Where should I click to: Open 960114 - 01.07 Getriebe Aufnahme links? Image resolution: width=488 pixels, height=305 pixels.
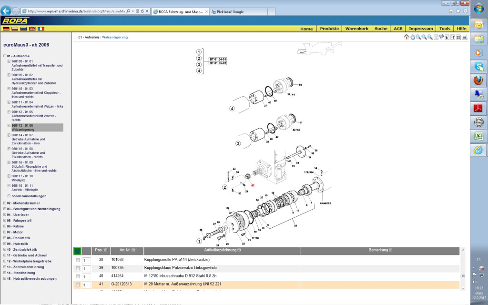coord(28,139)
